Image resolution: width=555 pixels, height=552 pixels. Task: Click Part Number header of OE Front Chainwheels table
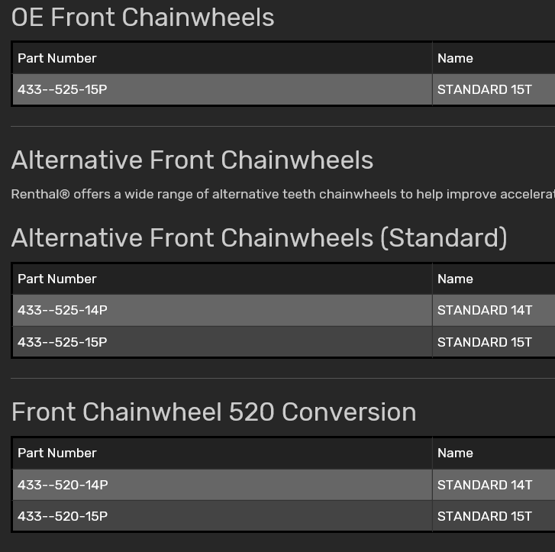(57, 59)
